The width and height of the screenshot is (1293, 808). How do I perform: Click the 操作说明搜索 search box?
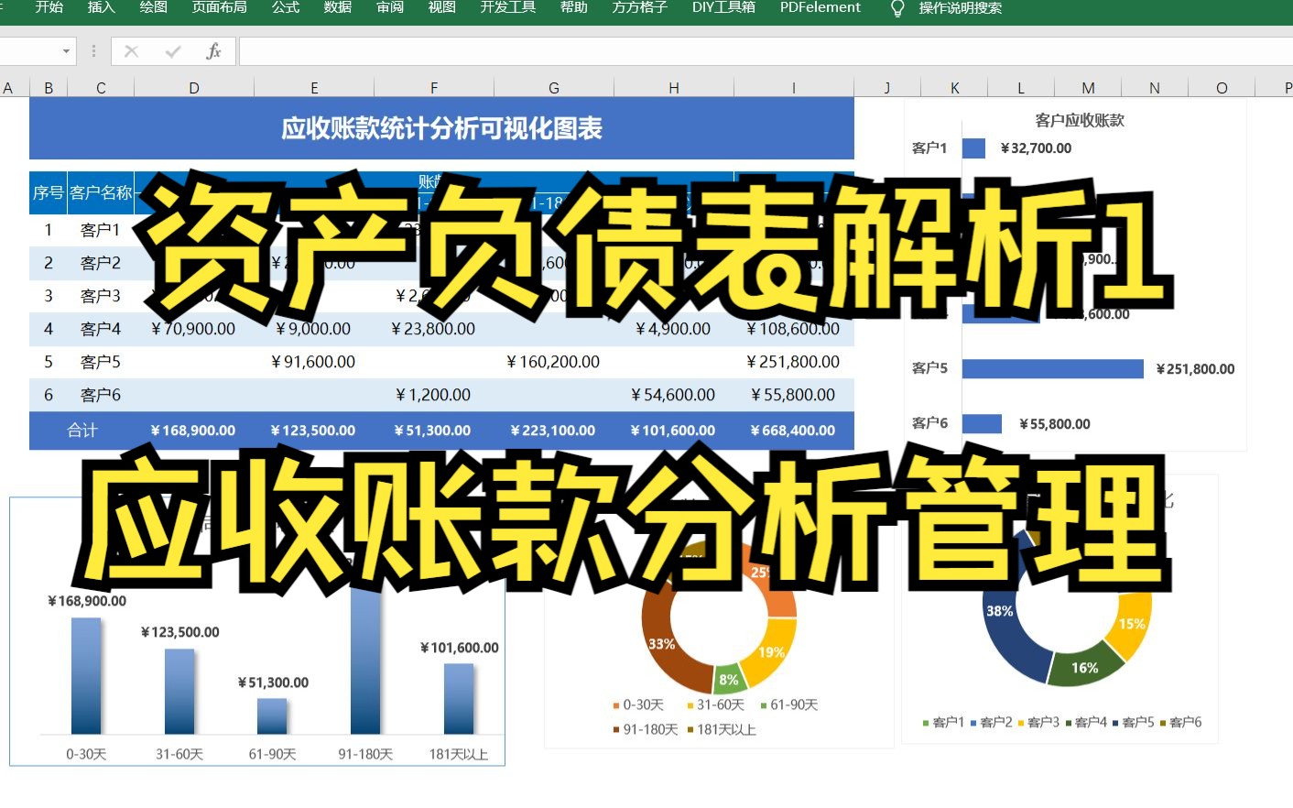pyautogui.click(x=962, y=8)
